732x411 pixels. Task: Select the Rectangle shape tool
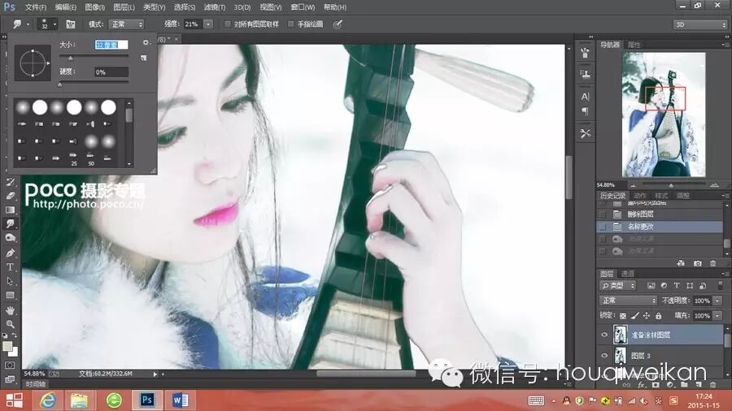pos(10,296)
